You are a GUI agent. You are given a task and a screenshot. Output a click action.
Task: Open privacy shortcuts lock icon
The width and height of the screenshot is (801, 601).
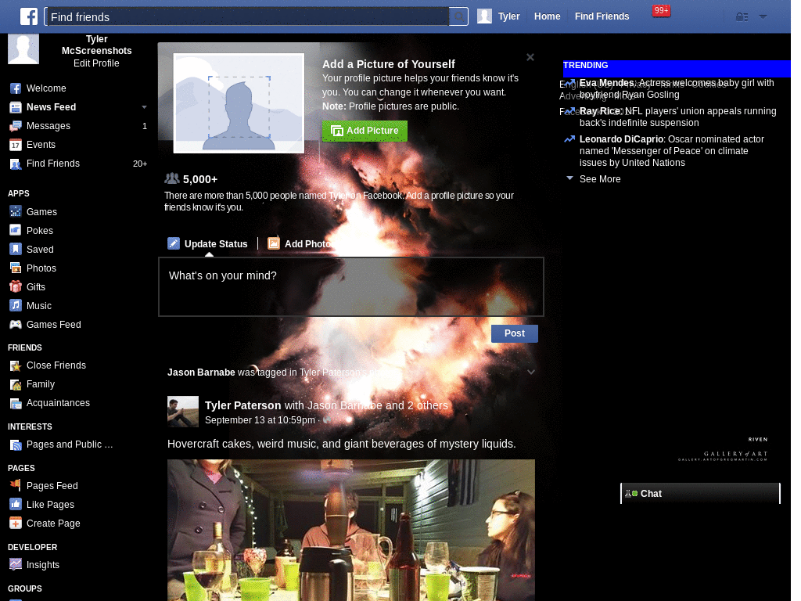[x=742, y=17]
